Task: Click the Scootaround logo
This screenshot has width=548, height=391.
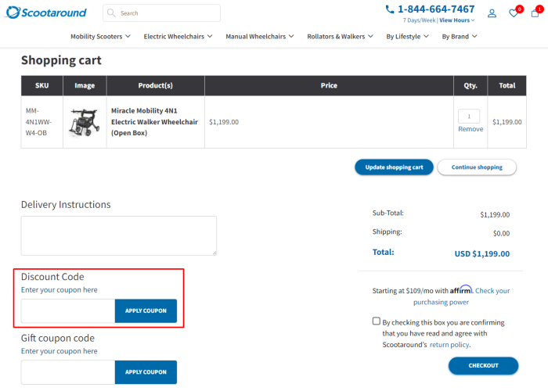Action: (46, 13)
